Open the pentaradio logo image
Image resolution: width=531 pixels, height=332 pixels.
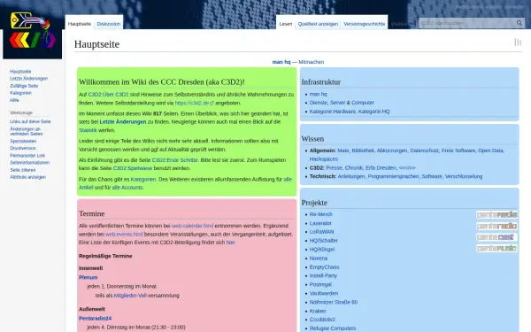[496, 226]
